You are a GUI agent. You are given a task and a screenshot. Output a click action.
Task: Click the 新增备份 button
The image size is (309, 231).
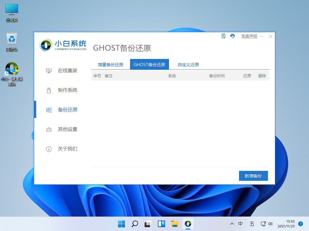click(253, 176)
